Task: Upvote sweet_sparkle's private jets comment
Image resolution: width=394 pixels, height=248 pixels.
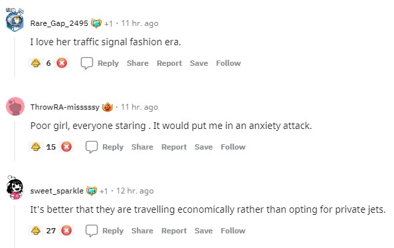Action: pos(36,231)
